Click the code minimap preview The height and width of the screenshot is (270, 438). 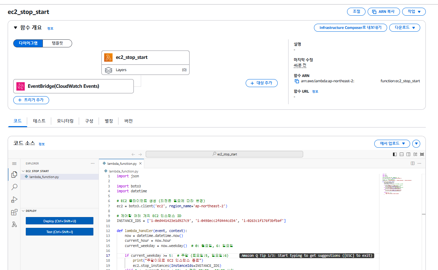[400, 185]
